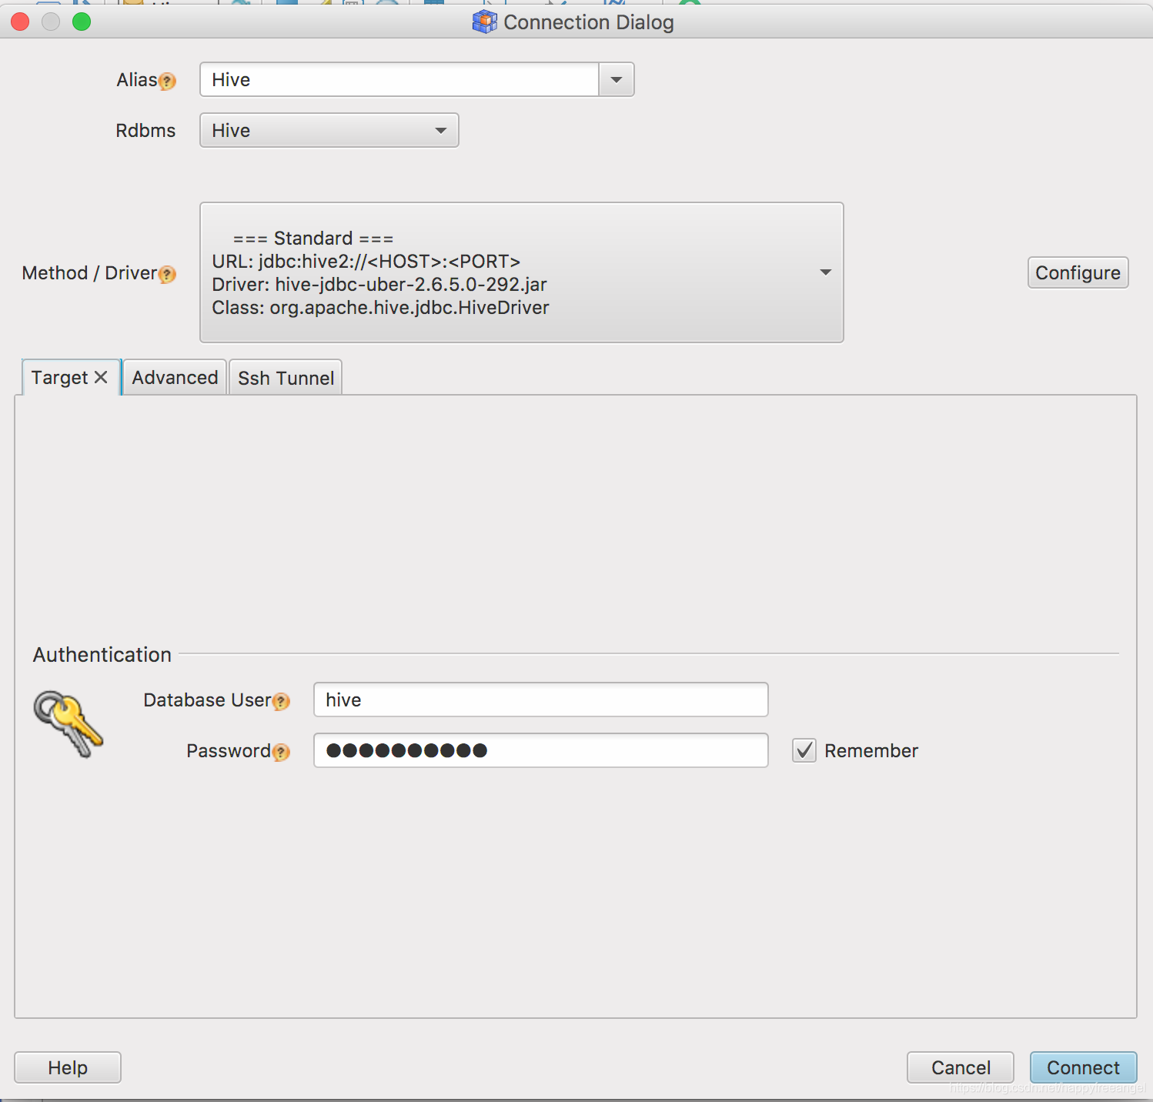Click the Alias help question-mark icon
This screenshot has height=1102, width=1153.
point(167,82)
